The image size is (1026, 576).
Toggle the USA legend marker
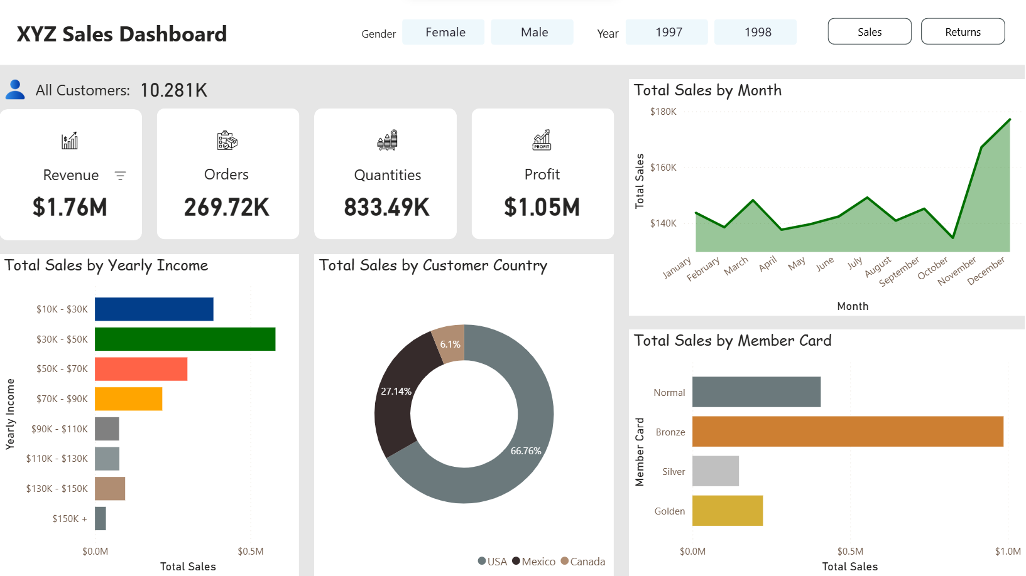[x=482, y=561]
